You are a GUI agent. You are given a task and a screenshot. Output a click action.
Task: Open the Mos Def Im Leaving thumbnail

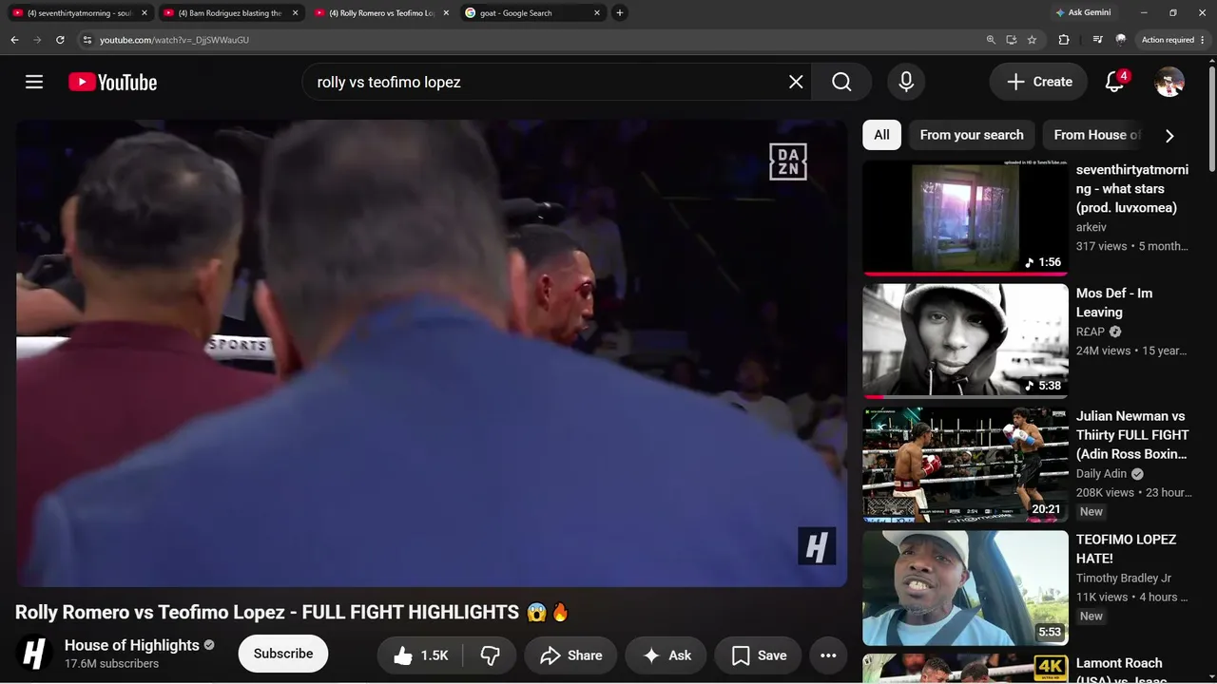click(x=965, y=341)
